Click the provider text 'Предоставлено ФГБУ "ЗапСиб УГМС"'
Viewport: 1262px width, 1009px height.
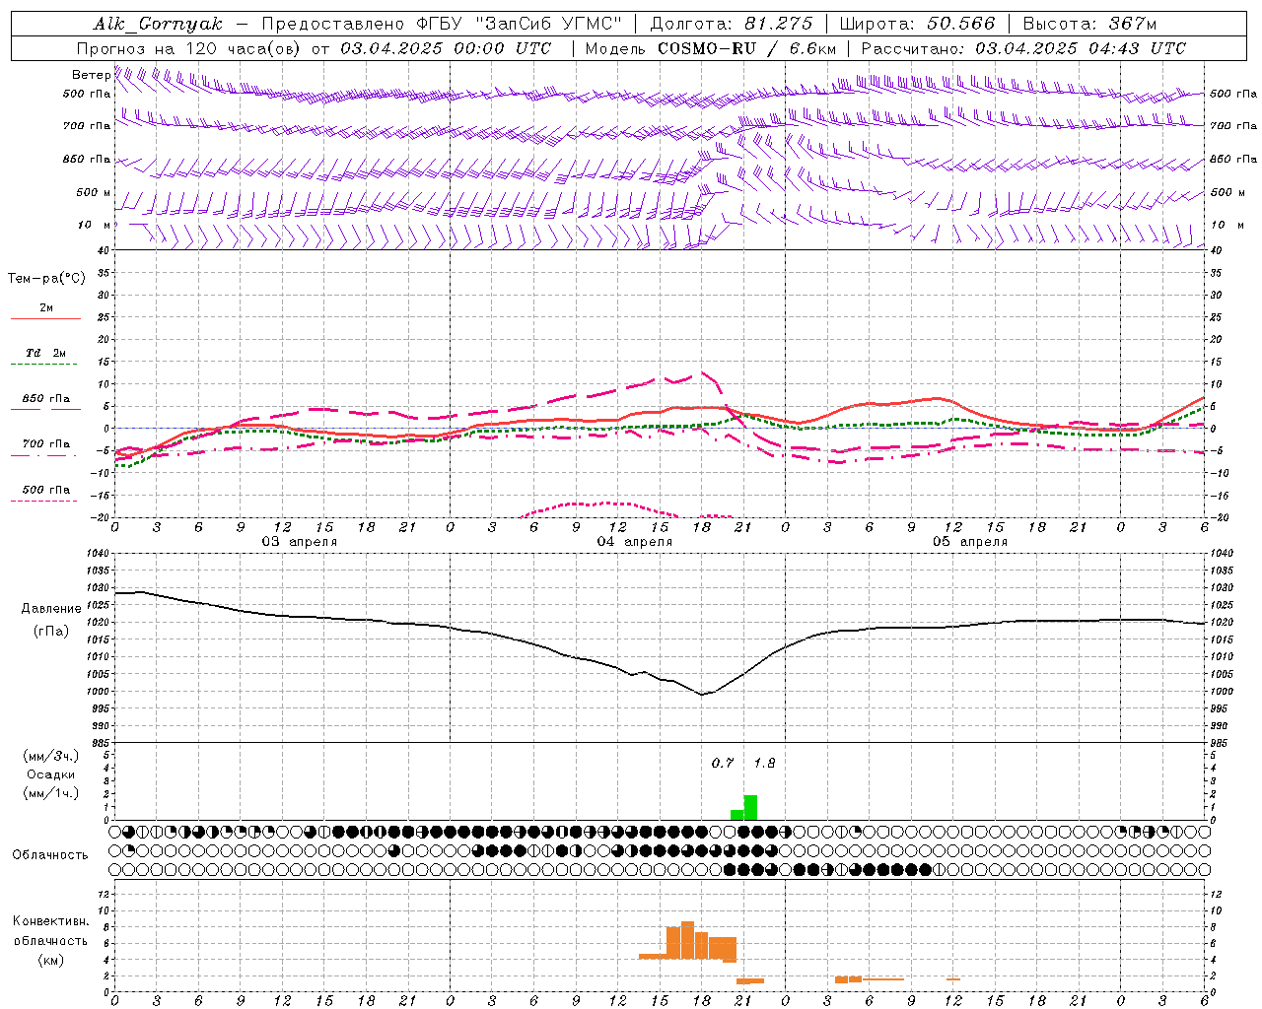[x=444, y=24]
